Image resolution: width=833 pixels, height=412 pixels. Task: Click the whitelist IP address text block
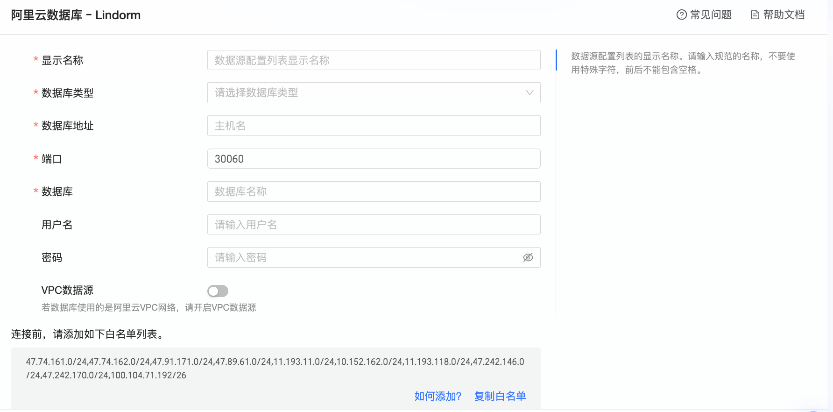coord(275,369)
